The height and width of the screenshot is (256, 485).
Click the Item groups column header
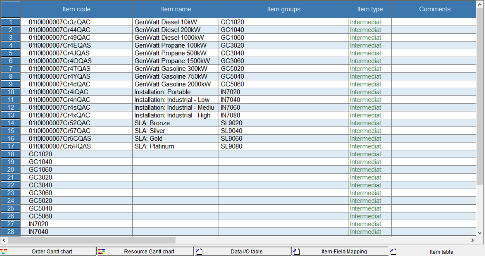click(x=284, y=9)
